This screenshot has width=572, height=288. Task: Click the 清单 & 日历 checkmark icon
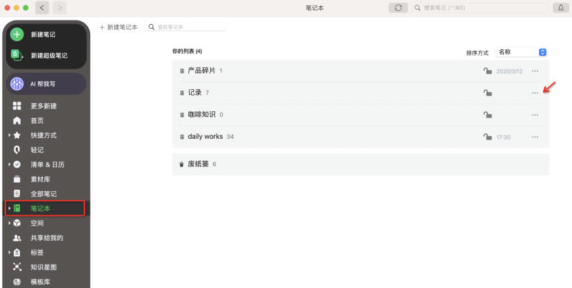coord(16,164)
